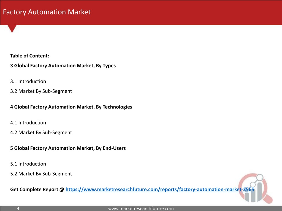Click the '5.2 Market By Sub-Segment' line
The height and width of the screenshot is (211, 282).
41,174
